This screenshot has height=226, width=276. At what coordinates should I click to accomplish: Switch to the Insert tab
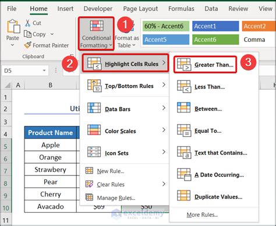click(65, 9)
